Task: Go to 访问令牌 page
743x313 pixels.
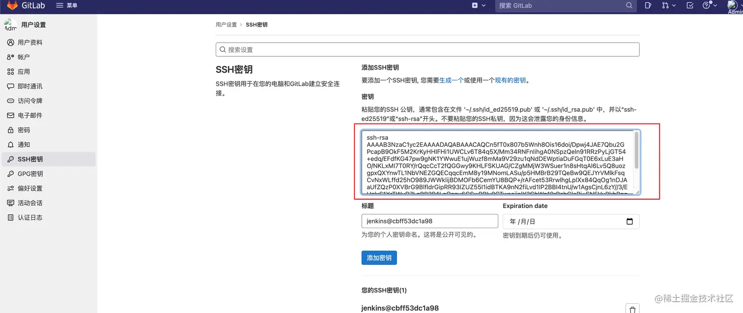Action: 49,101
